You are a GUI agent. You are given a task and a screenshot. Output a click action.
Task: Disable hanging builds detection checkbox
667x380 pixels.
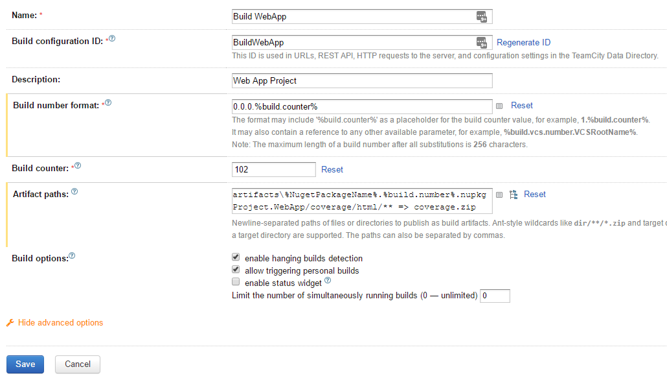click(x=236, y=257)
